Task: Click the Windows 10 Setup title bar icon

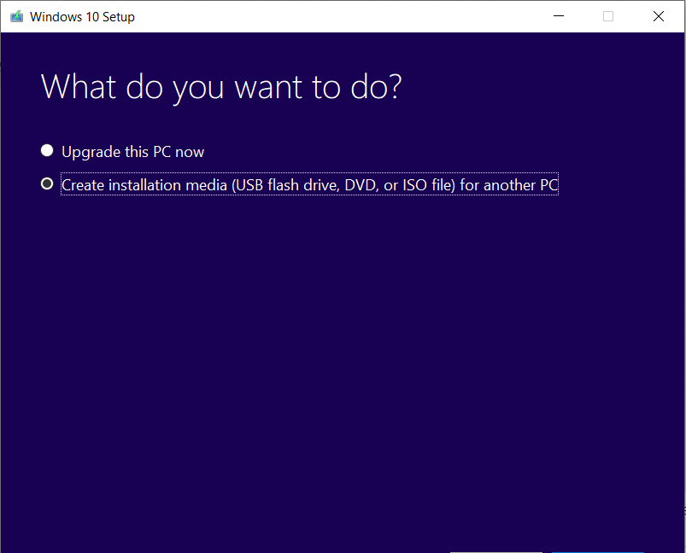Action: coord(16,16)
